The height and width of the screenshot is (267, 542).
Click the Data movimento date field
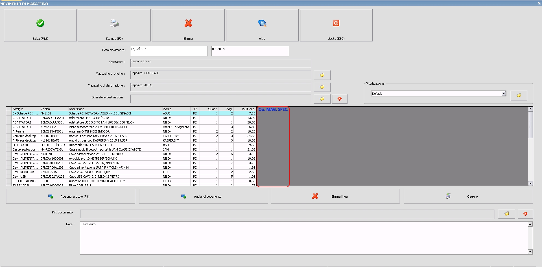click(x=169, y=51)
